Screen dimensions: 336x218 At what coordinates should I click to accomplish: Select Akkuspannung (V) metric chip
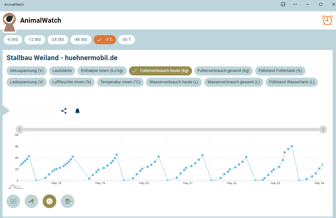27,71
